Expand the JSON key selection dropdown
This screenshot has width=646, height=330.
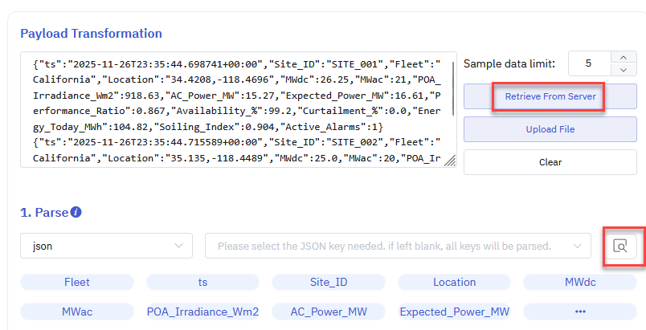point(399,246)
